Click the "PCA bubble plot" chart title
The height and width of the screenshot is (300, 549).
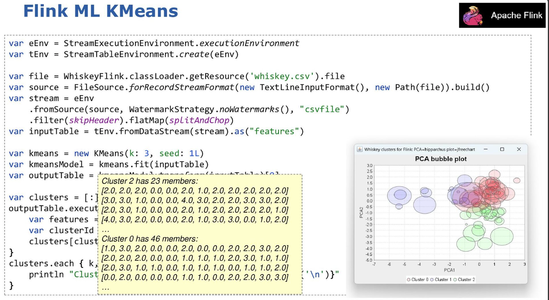point(441,159)
